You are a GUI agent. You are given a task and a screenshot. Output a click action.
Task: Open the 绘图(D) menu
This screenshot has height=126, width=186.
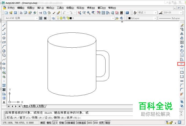coord(70,8)
